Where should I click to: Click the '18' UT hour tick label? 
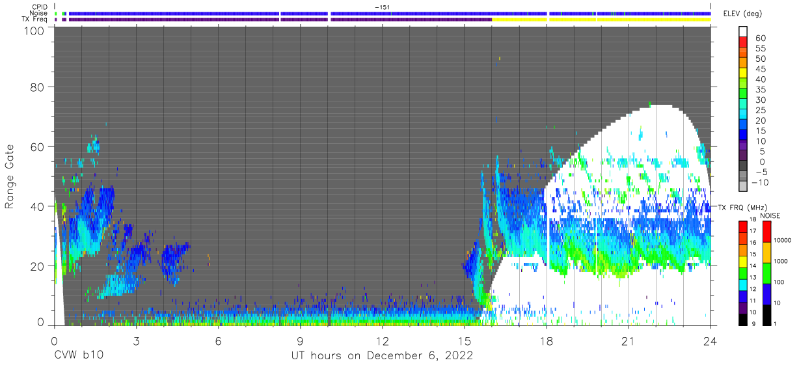click(x=547, y=340)
